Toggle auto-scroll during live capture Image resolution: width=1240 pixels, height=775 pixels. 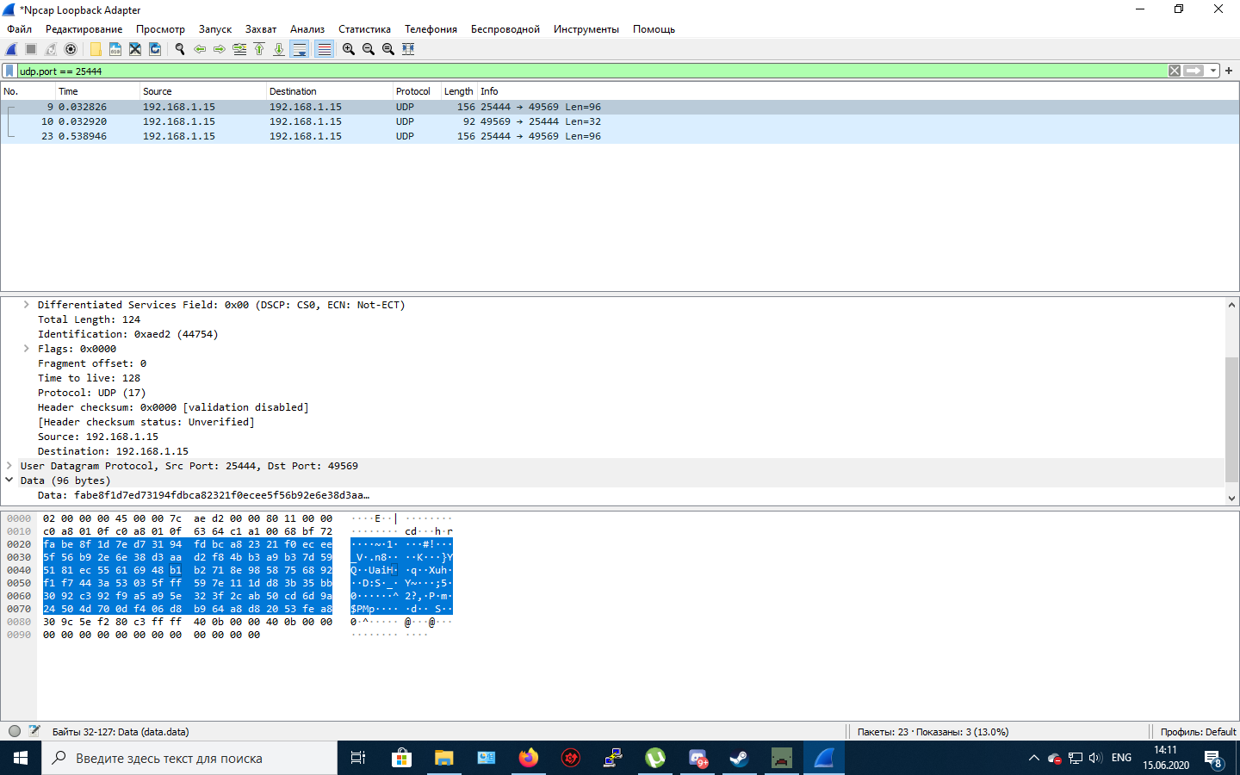click(300, 49)
